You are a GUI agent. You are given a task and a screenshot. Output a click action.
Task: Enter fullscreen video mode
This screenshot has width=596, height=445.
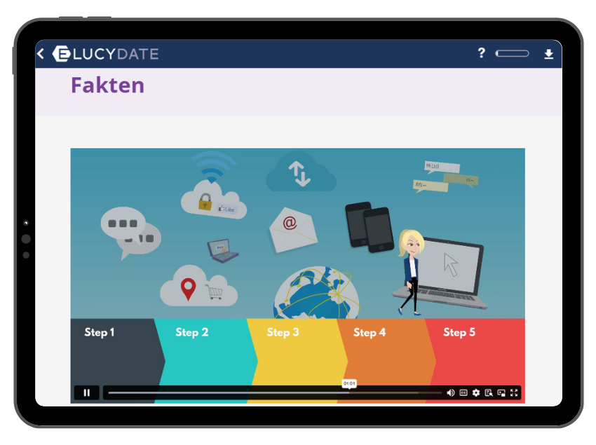[x=514, y=393]
